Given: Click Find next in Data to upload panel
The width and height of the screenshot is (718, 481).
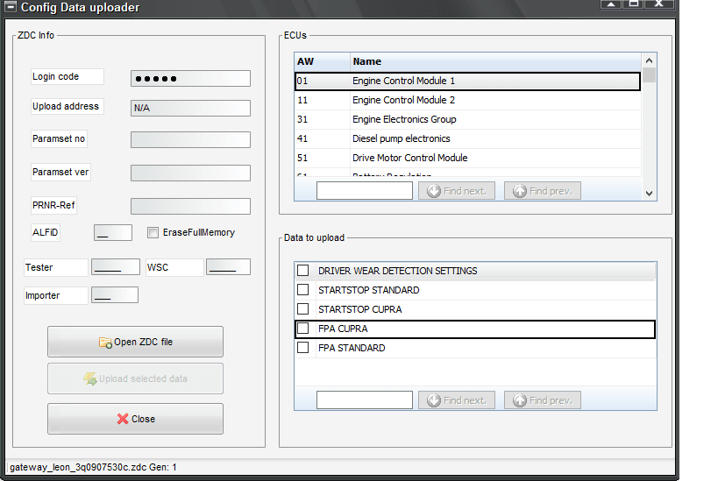Looking at the screenshot, I should tap(456, 400).
